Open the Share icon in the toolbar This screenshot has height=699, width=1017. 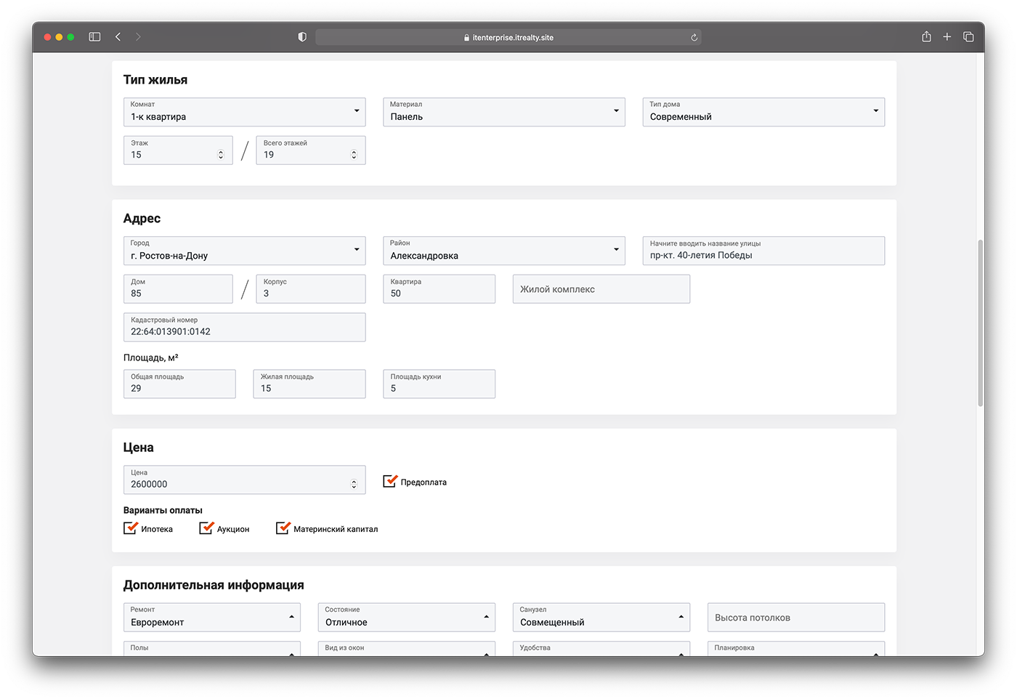point(926,37)
